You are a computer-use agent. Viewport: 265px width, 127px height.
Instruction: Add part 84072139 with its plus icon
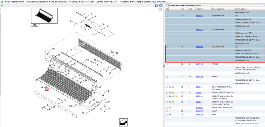pos(167,30)
